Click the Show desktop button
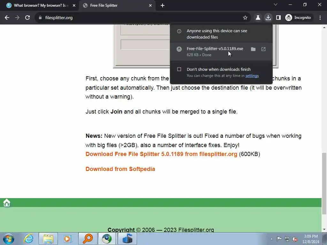 coord(325,239)
